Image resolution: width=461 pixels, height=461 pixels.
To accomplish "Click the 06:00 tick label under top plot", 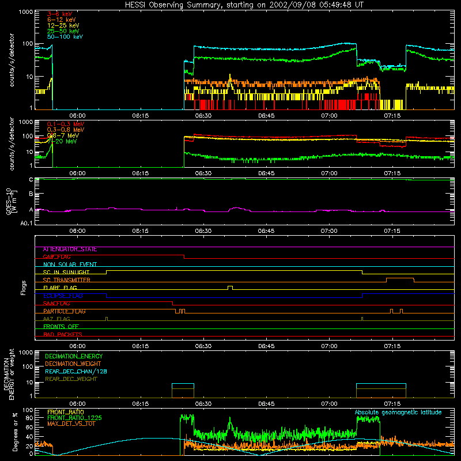I will pyautogui.click(x=77, y=116).
